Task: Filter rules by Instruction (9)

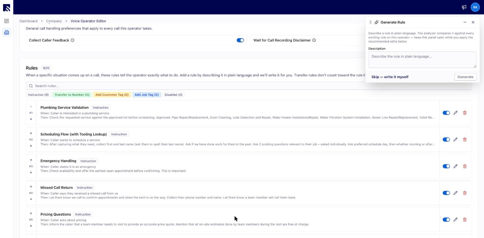Action: [38, 95]
